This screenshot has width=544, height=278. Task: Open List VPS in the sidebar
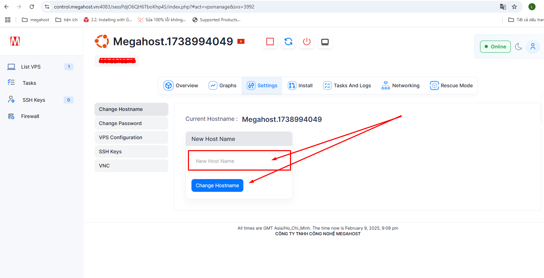[x=31, y=67]
